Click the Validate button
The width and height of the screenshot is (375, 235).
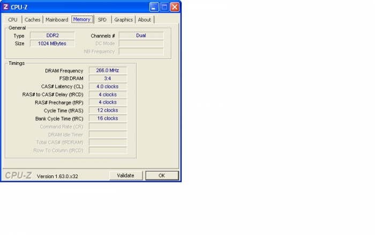125,175
